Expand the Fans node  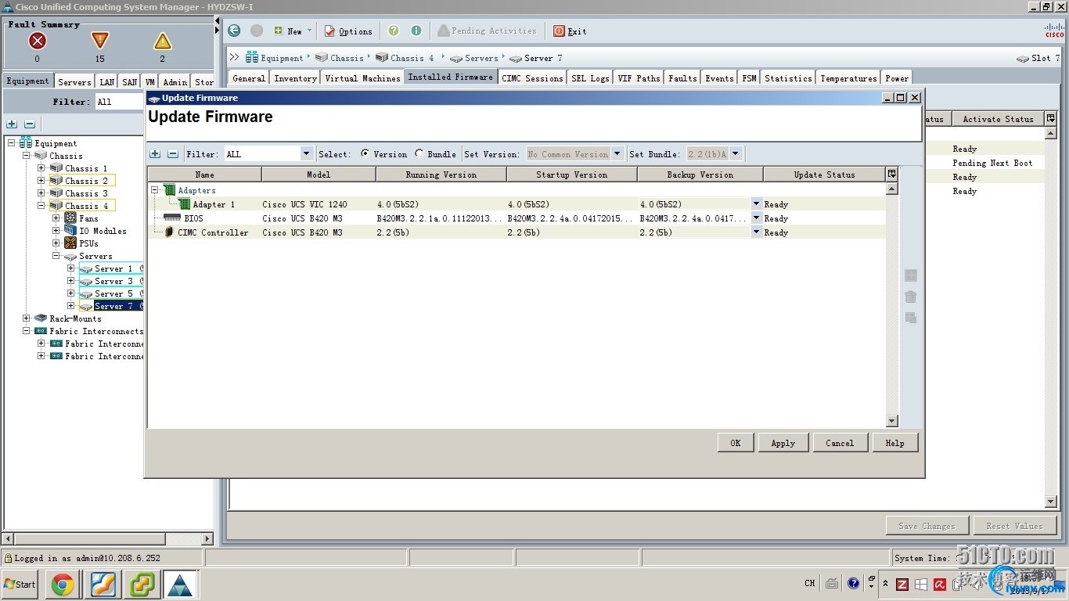(56, 218)
